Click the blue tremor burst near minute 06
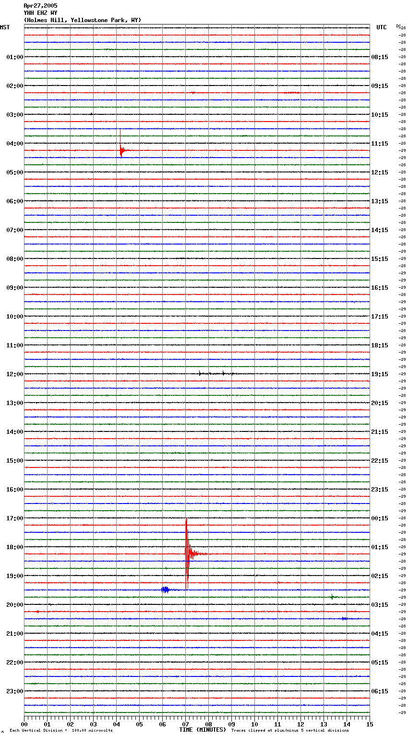The width and height of the screenshot is (408, 737). [x=166, y=590]
